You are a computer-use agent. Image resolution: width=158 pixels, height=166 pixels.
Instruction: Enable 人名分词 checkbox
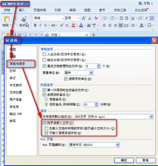click(44, 54)
